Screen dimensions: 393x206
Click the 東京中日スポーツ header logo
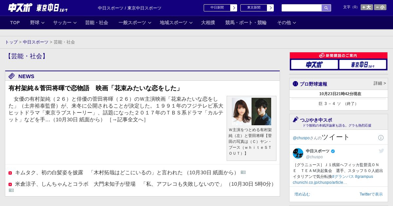(52, 8)
